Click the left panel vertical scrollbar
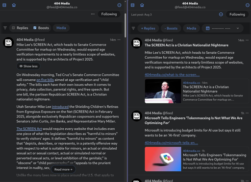This screenshot has height=182, width=251. [x=125, y=25]
